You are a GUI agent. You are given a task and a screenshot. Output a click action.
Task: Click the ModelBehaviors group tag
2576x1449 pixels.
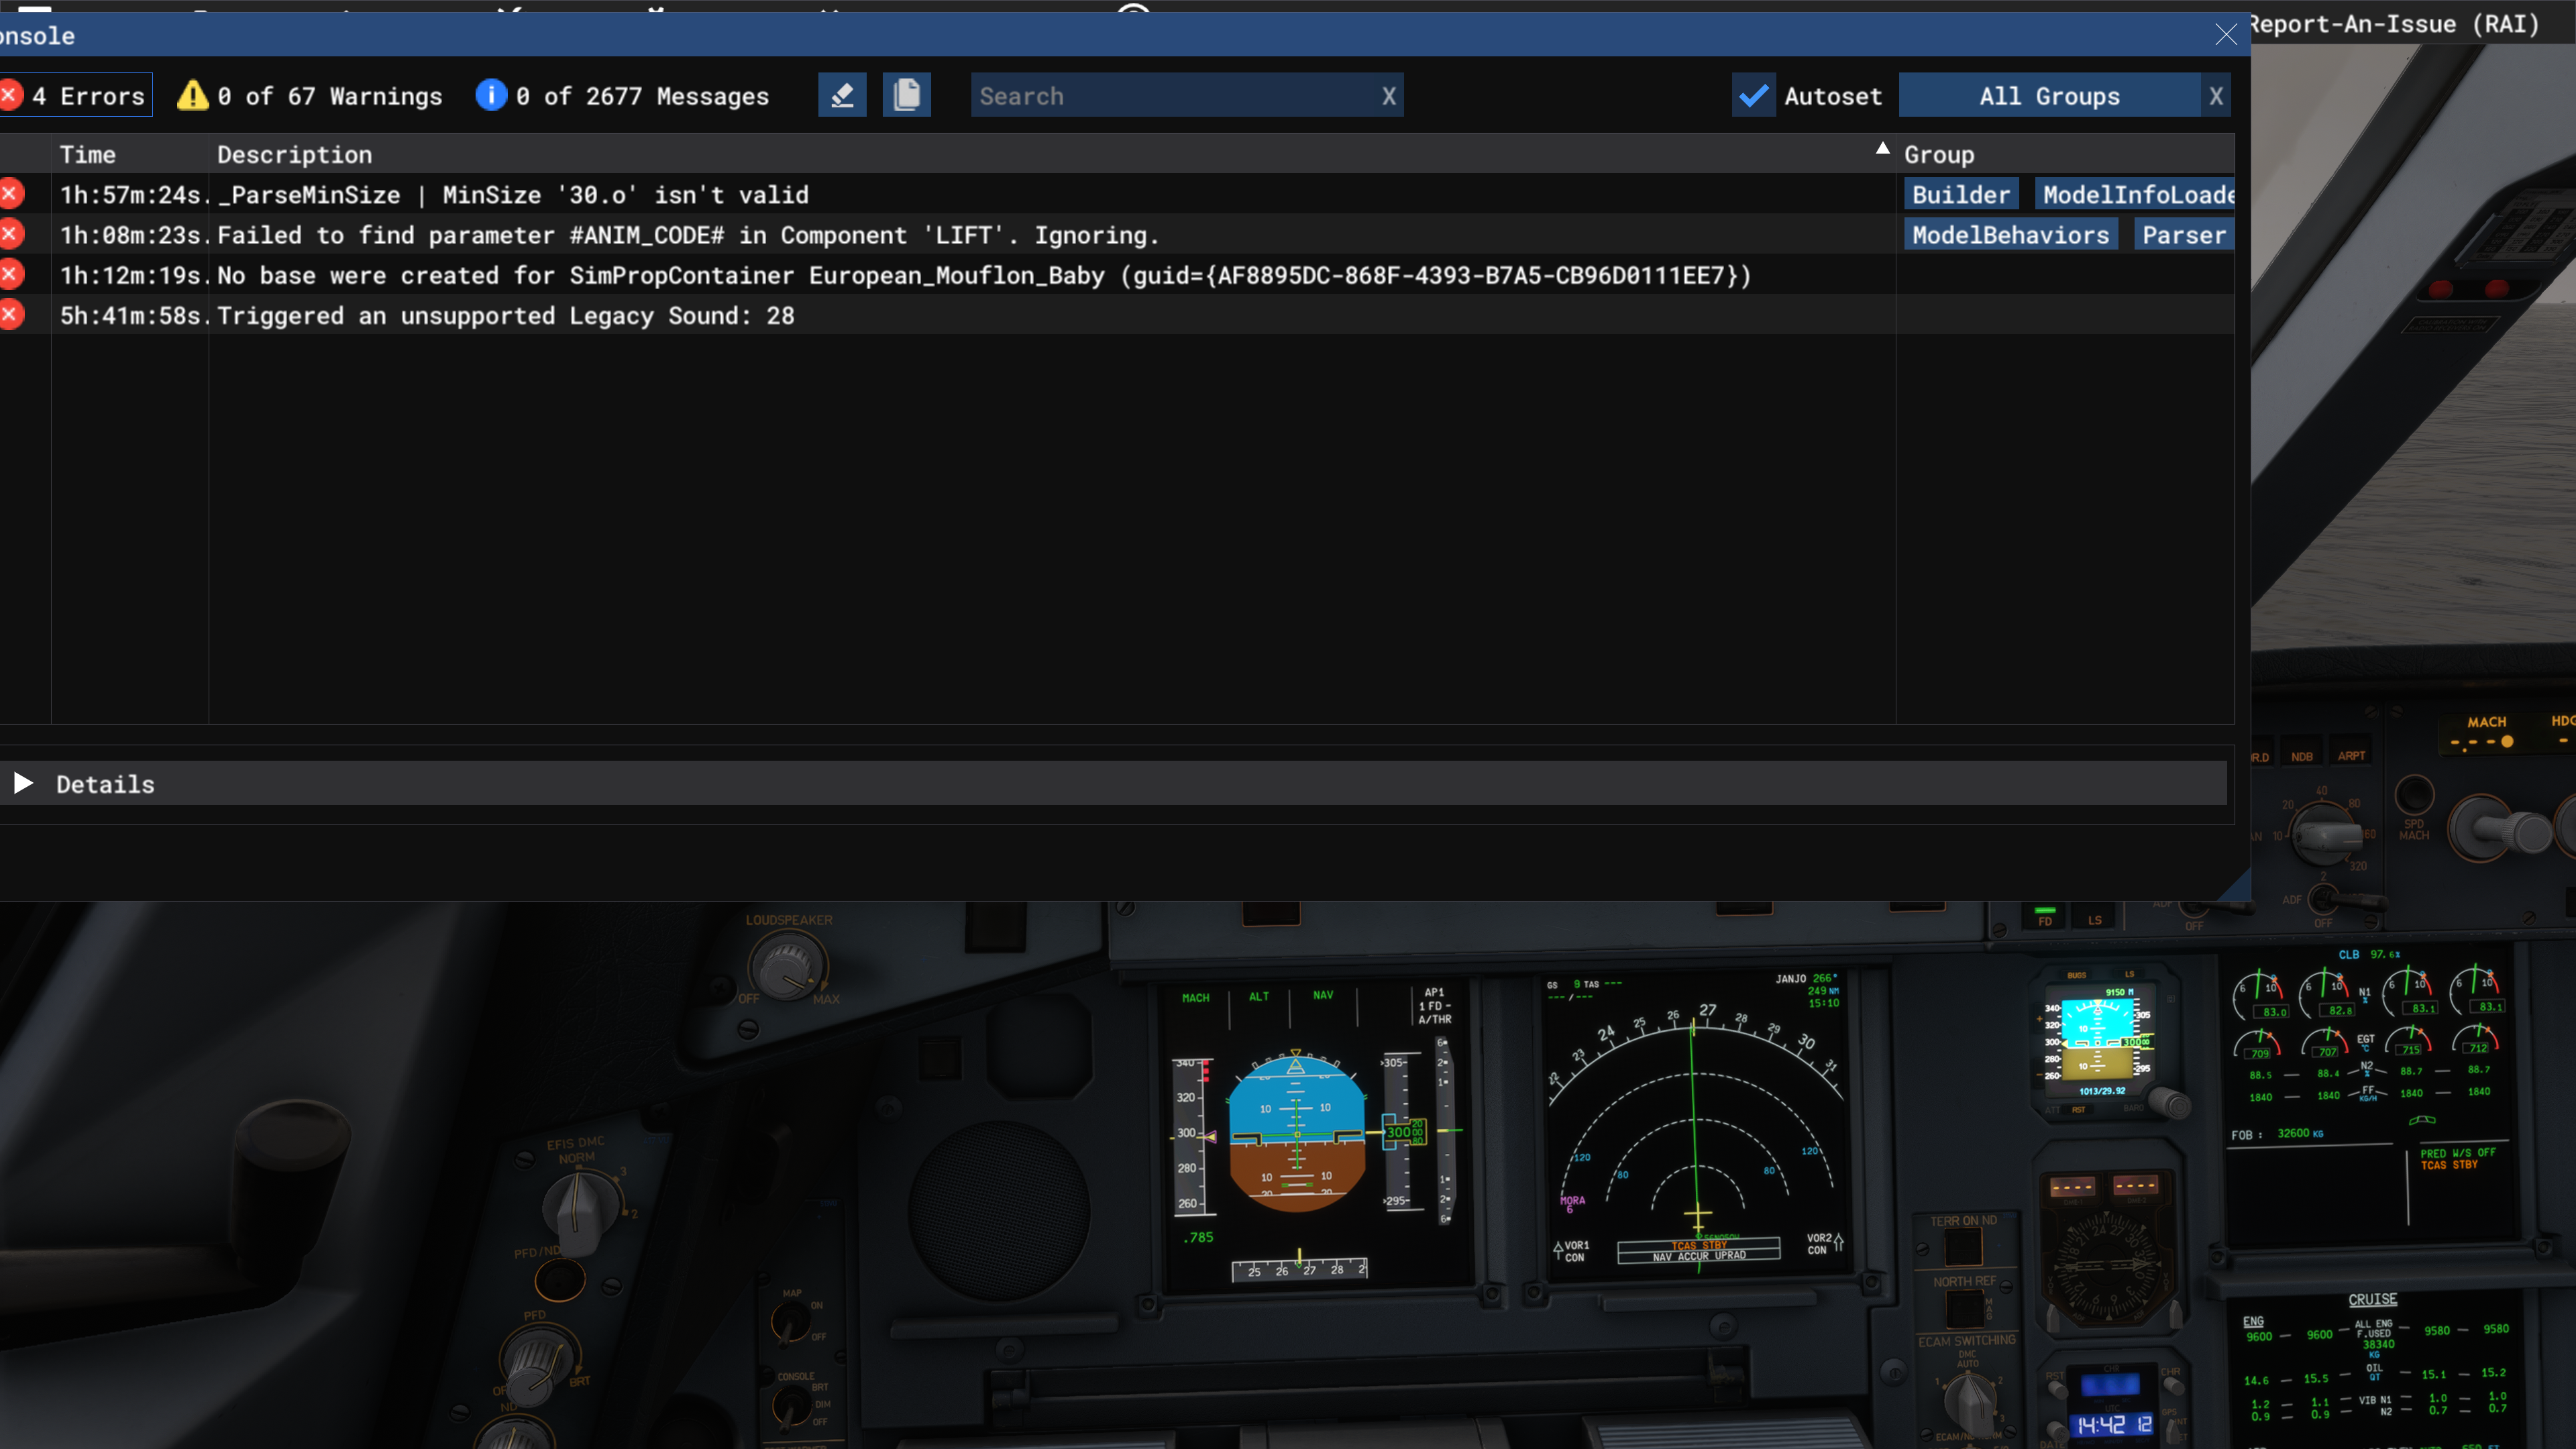2010,235
